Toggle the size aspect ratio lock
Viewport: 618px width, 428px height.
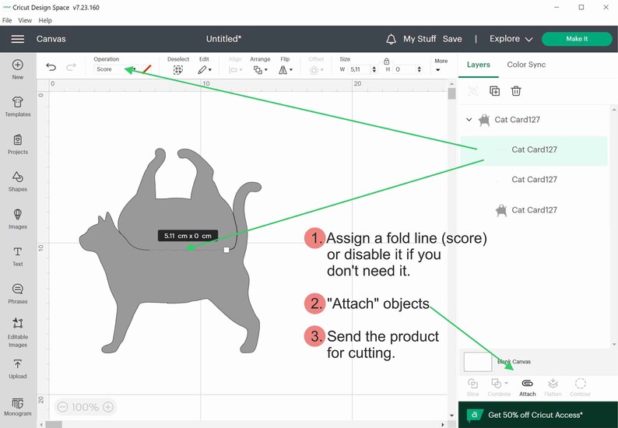tap(386, 61)
